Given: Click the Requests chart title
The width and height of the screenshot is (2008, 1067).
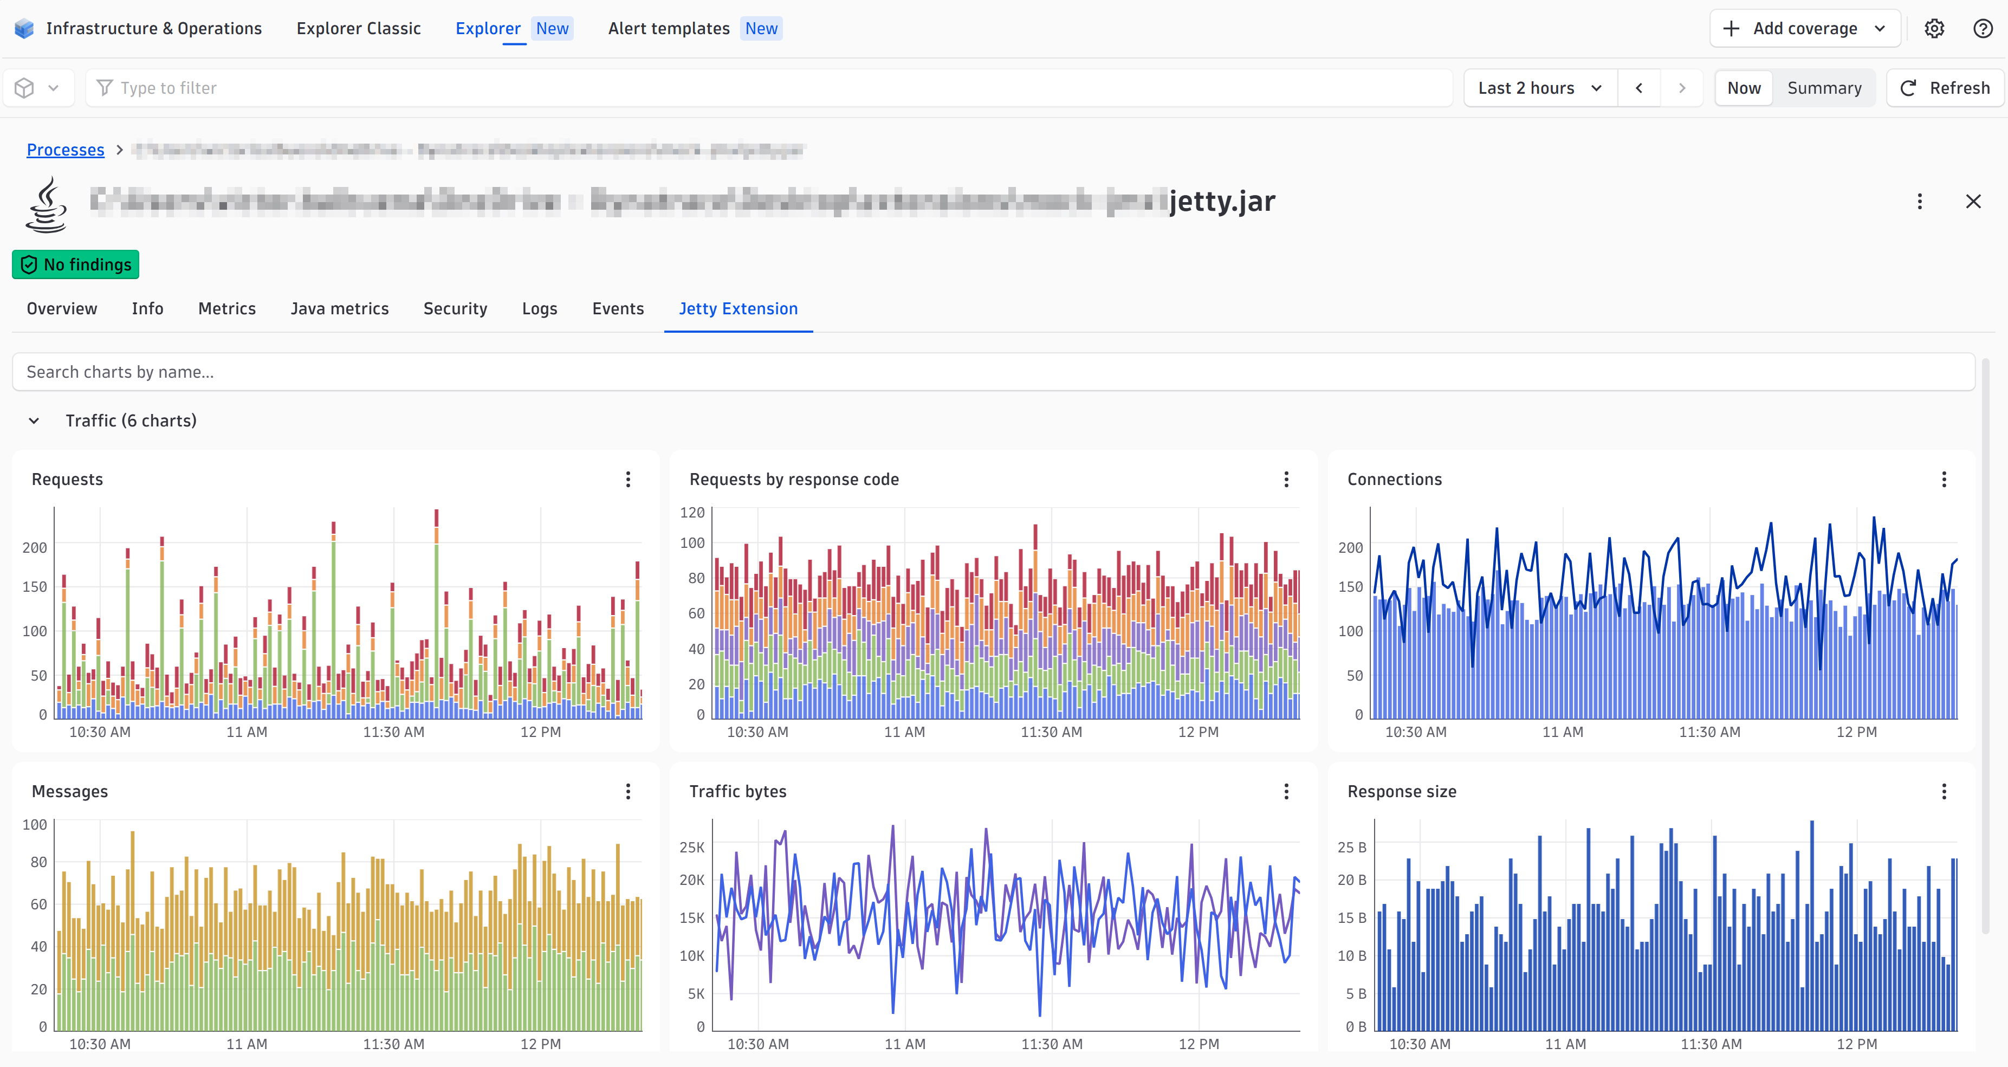Looking at the screenshot, I should click(x=67, y=480).
